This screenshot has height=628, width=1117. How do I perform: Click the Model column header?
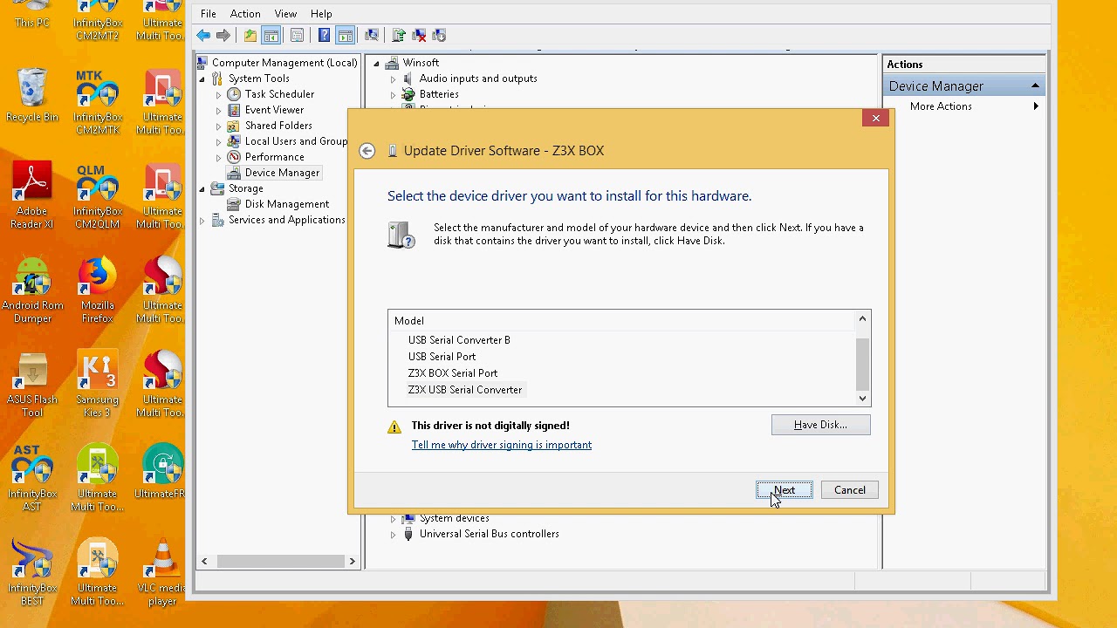[x=621, y=321]
